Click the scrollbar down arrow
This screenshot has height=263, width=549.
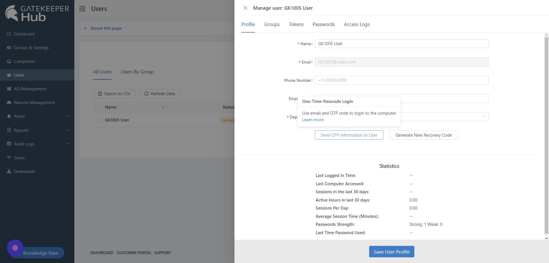[546, 238]
